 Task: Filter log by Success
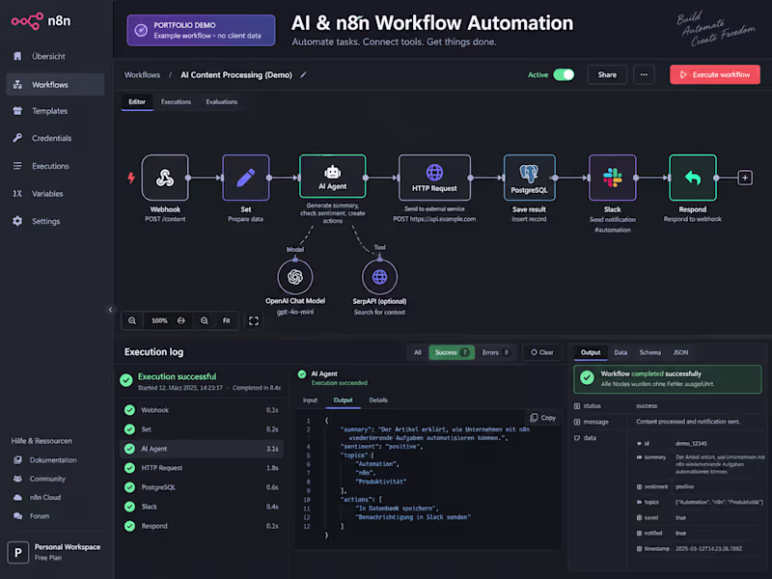pyautogui.click(x=452, y=352)
